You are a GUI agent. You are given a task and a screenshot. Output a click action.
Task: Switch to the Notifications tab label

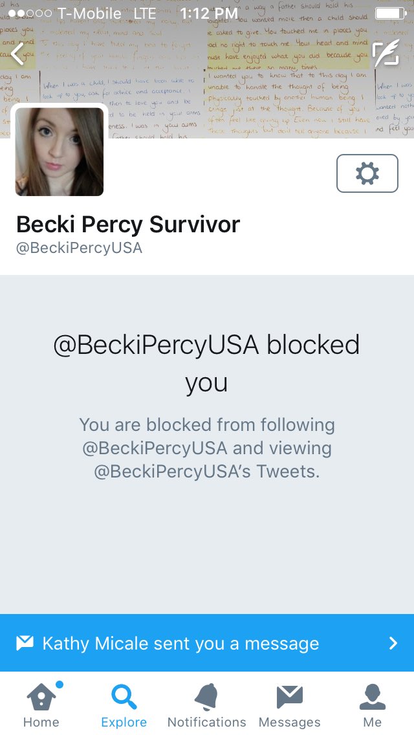click(x=207, y=722)
